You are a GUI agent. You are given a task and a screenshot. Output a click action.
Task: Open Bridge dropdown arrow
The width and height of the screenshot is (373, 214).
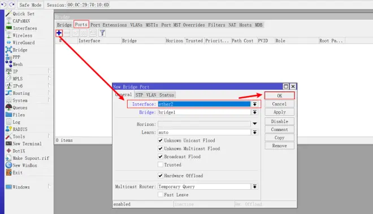[254, 112]
